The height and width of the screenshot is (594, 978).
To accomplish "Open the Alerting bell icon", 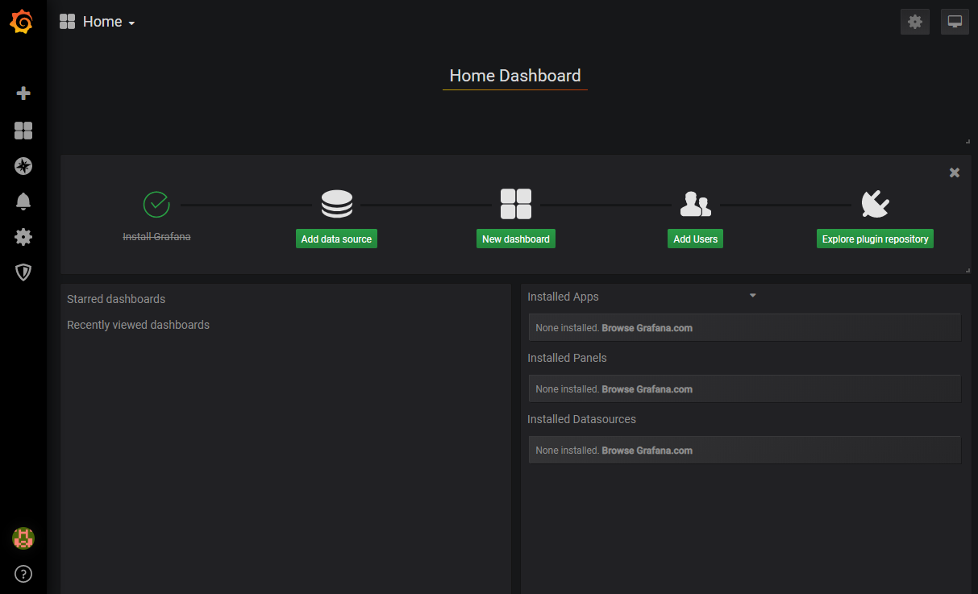I will coord(23,201).
